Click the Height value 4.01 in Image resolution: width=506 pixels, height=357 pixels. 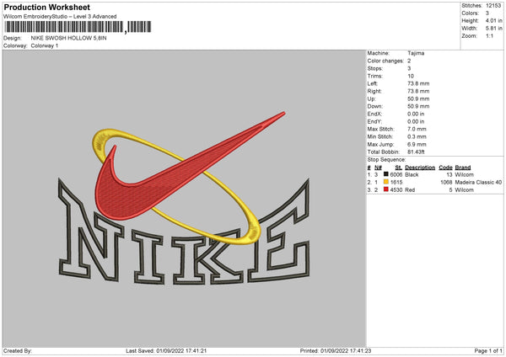point(493,20)
